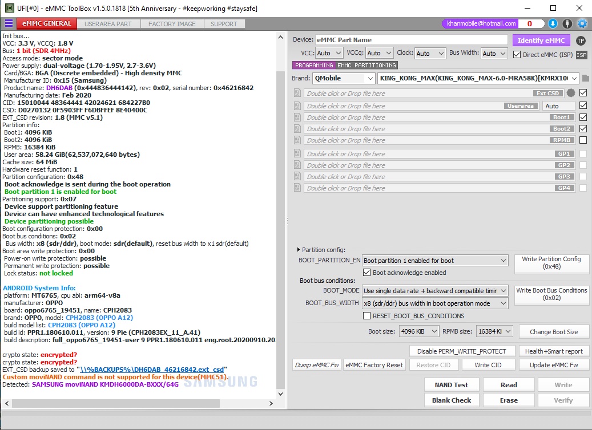The width and height of the screenshot is (592, 430).
Task: Click the blue download updates icon
Action: pyautogui.click(x=553, y=23)
